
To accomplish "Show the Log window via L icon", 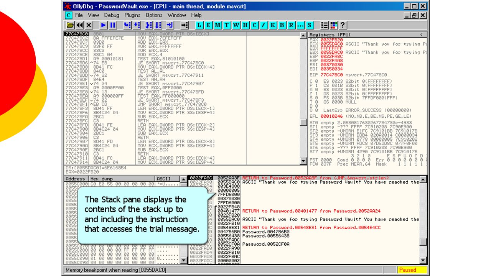I will (x=199, y=25).
